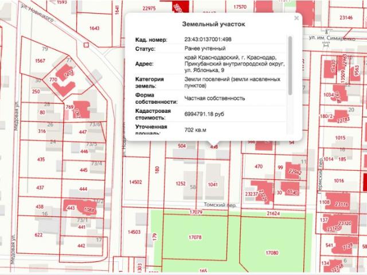
Task: Select parcel 437 on the map
Action: 40,187
